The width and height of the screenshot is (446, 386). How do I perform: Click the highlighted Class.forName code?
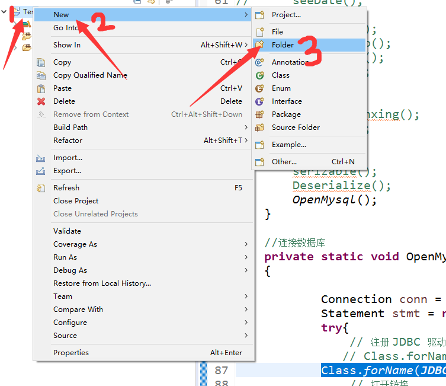(383, 370)
